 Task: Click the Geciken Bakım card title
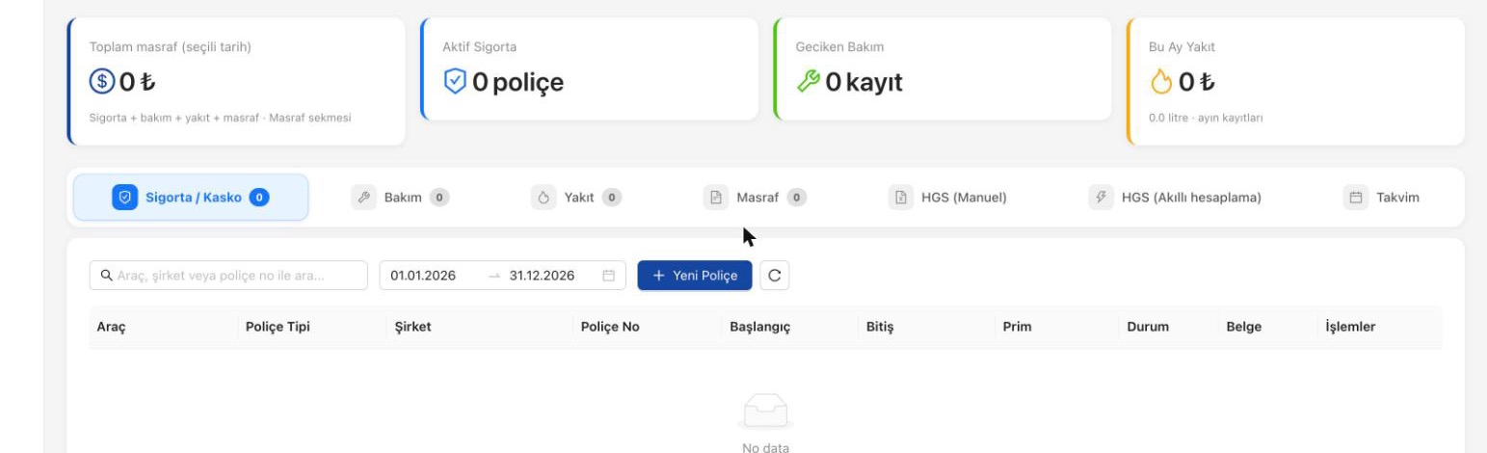(x=839, y=46)
